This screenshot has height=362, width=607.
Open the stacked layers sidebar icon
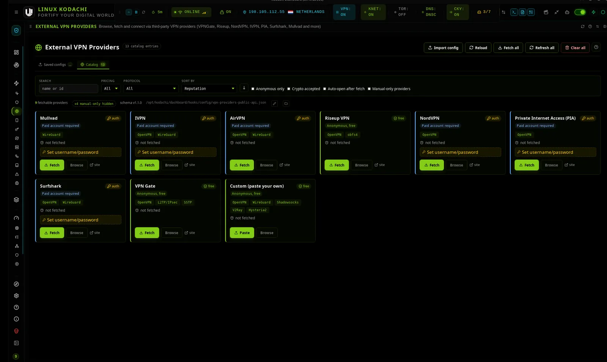click(16, 200)
